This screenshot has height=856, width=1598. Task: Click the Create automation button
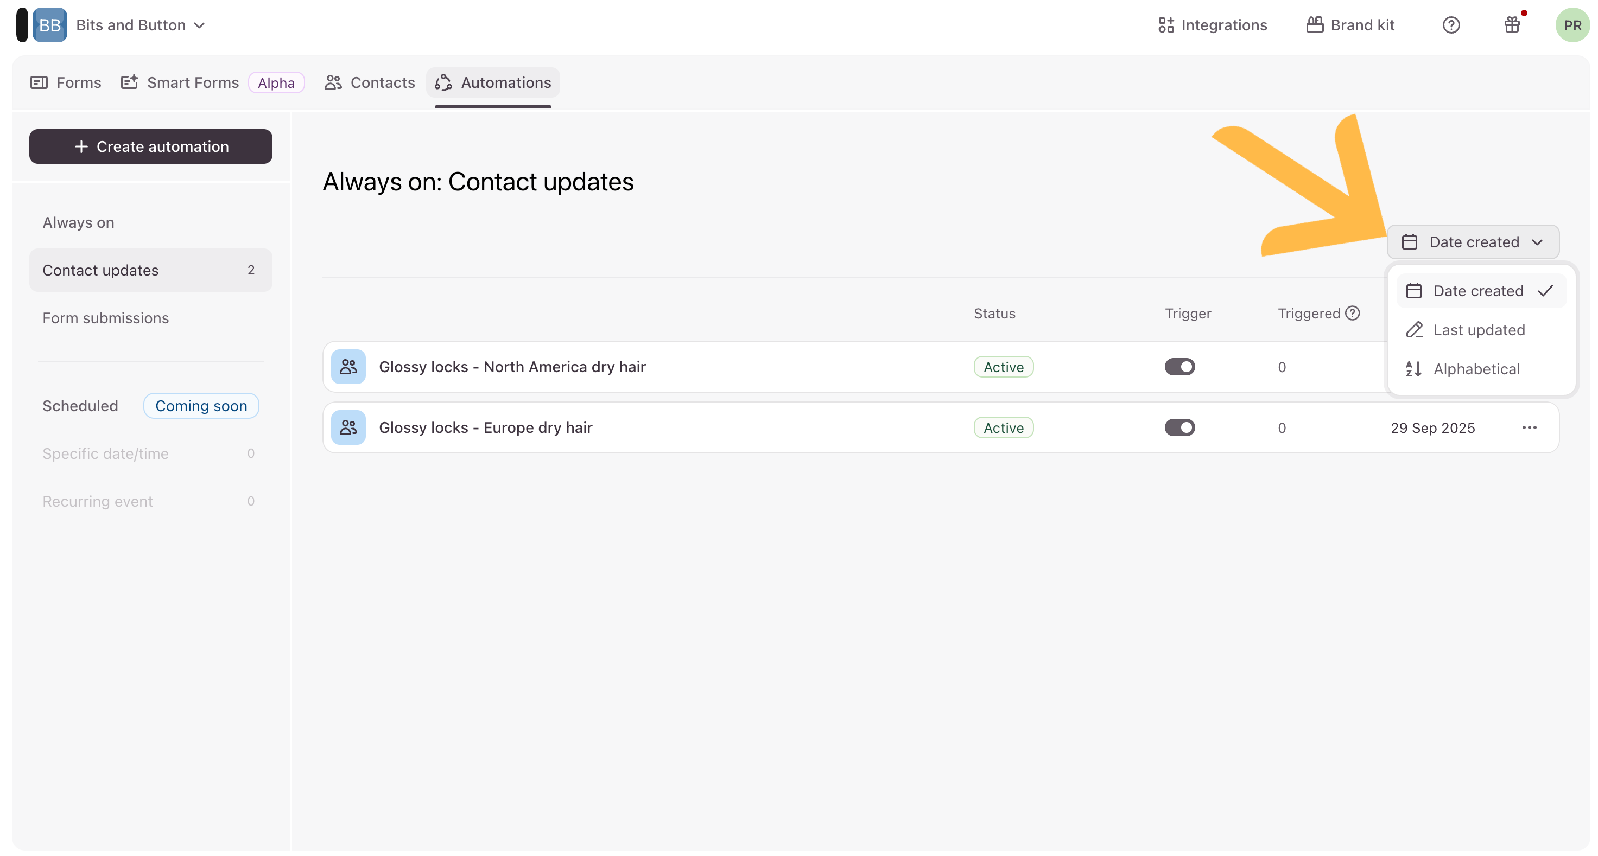[151, 146]
